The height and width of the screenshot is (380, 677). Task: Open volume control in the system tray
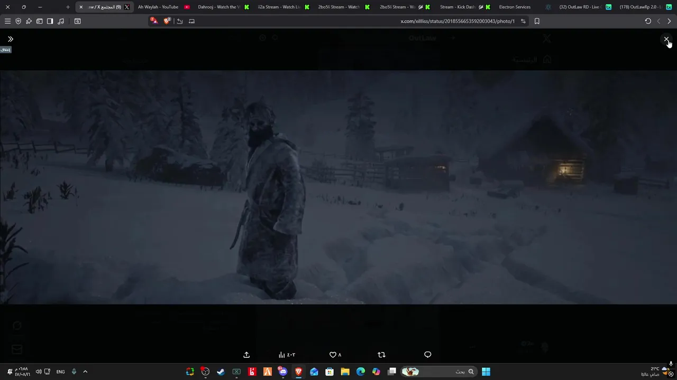[x=39, y=372]
